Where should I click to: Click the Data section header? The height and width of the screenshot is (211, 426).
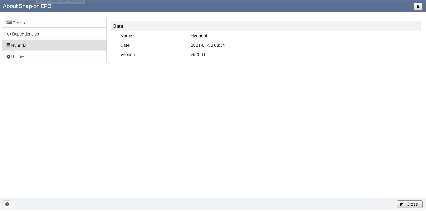266,26
